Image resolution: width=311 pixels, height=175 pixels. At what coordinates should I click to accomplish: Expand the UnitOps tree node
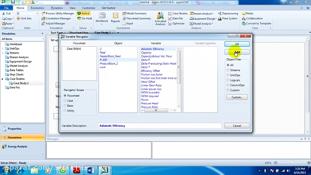[2, 49]
